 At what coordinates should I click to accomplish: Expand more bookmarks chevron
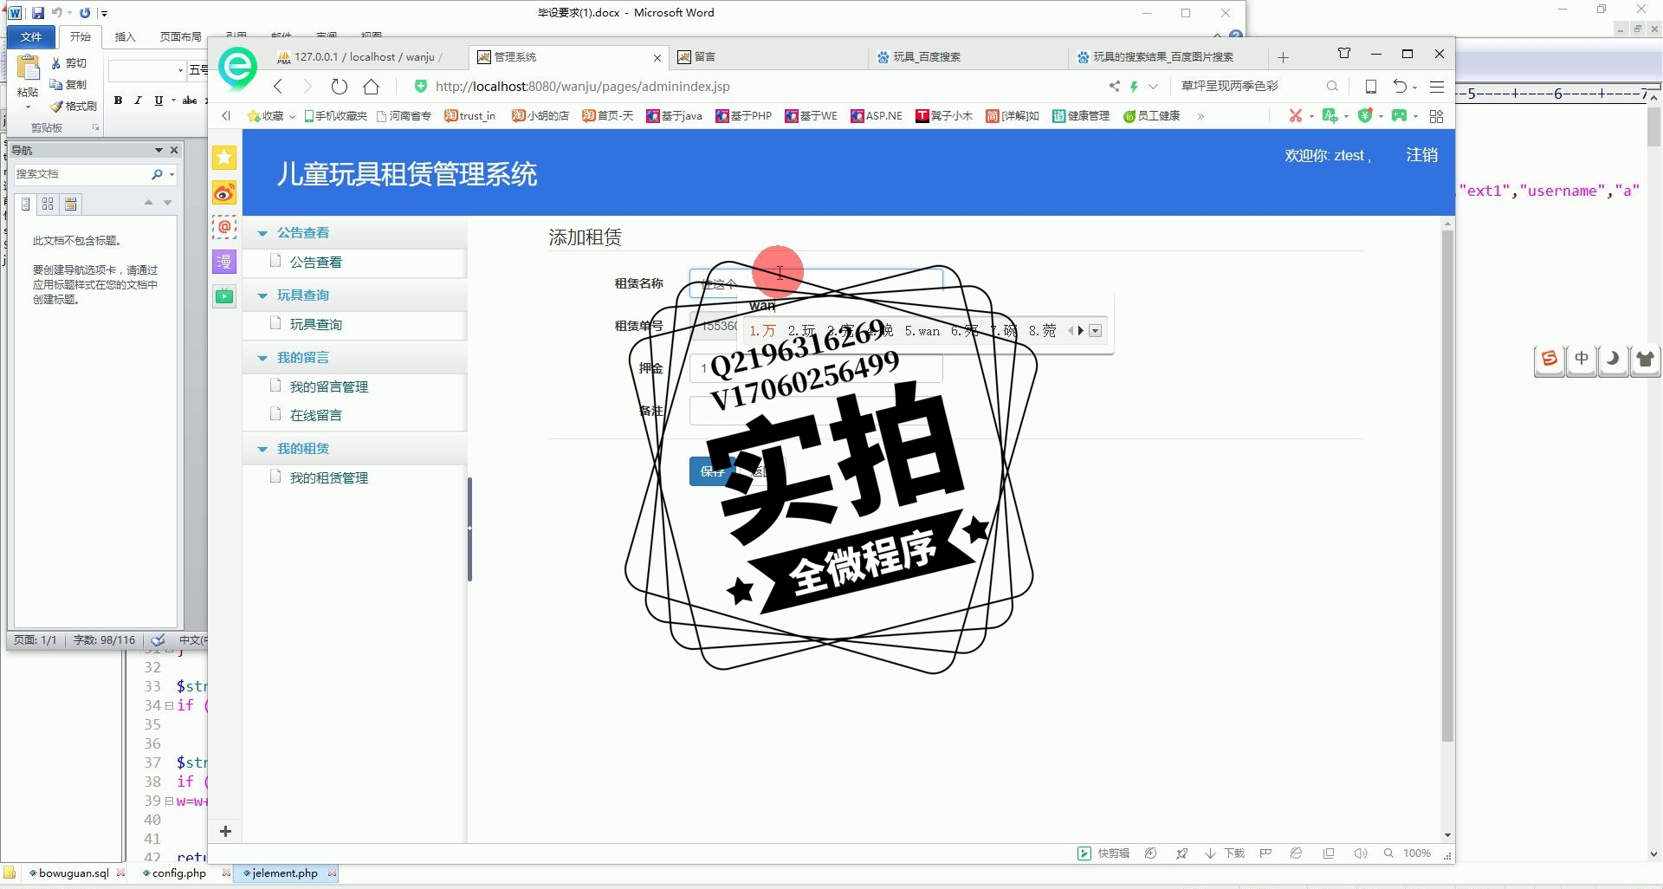click(x=1200, y=116)
